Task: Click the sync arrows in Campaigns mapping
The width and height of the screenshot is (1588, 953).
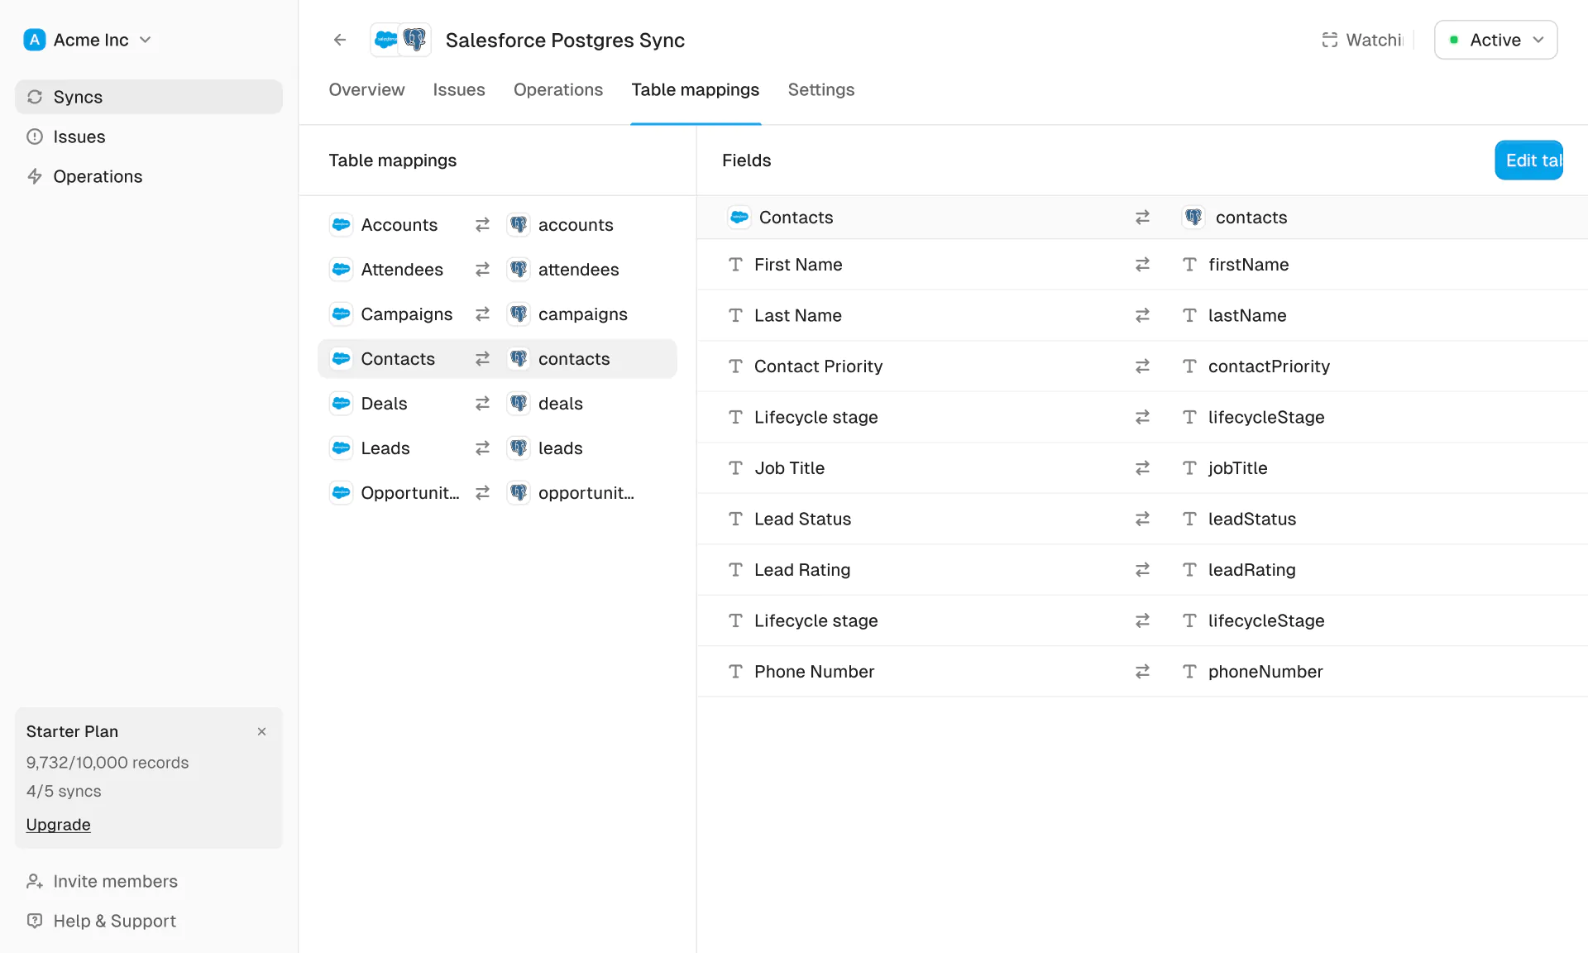Action: (x=483, y=314)
